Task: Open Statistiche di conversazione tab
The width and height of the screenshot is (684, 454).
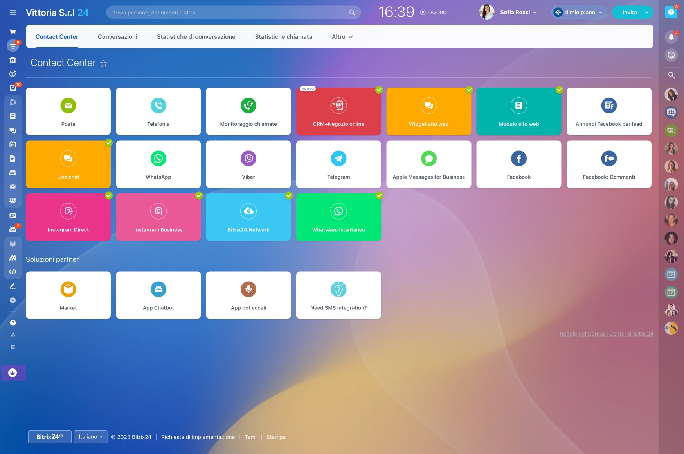Action: coord(196,37)
